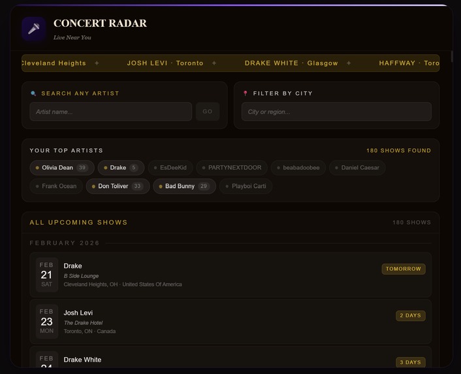Click the pin icon beside Filter By City
Screen dimensions: 461x374
(246, 93)
